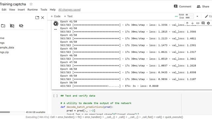Refresh the file browser folder

pos(3,26)
